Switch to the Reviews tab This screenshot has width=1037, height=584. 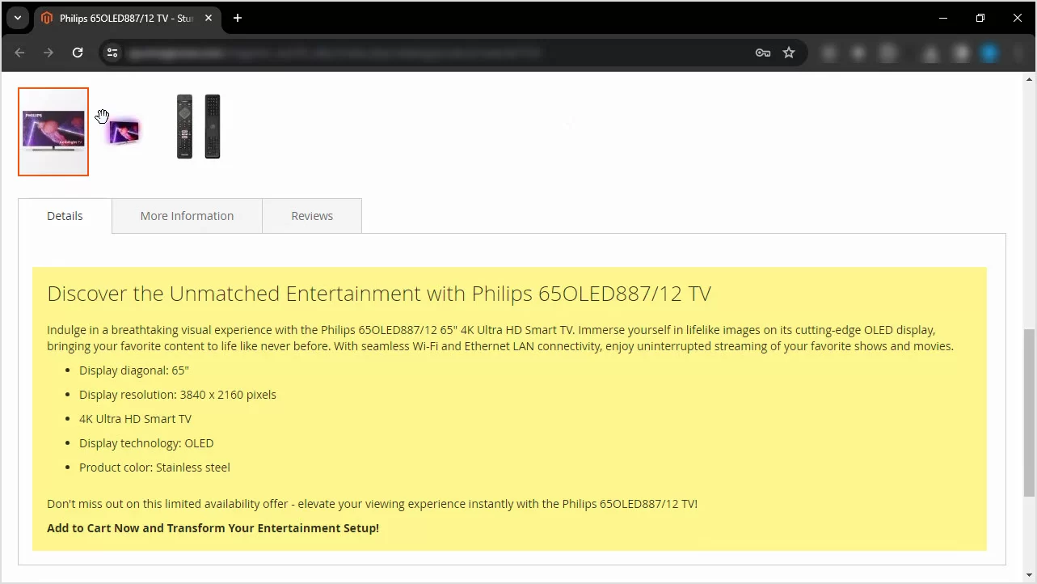[x=312, y=216]
